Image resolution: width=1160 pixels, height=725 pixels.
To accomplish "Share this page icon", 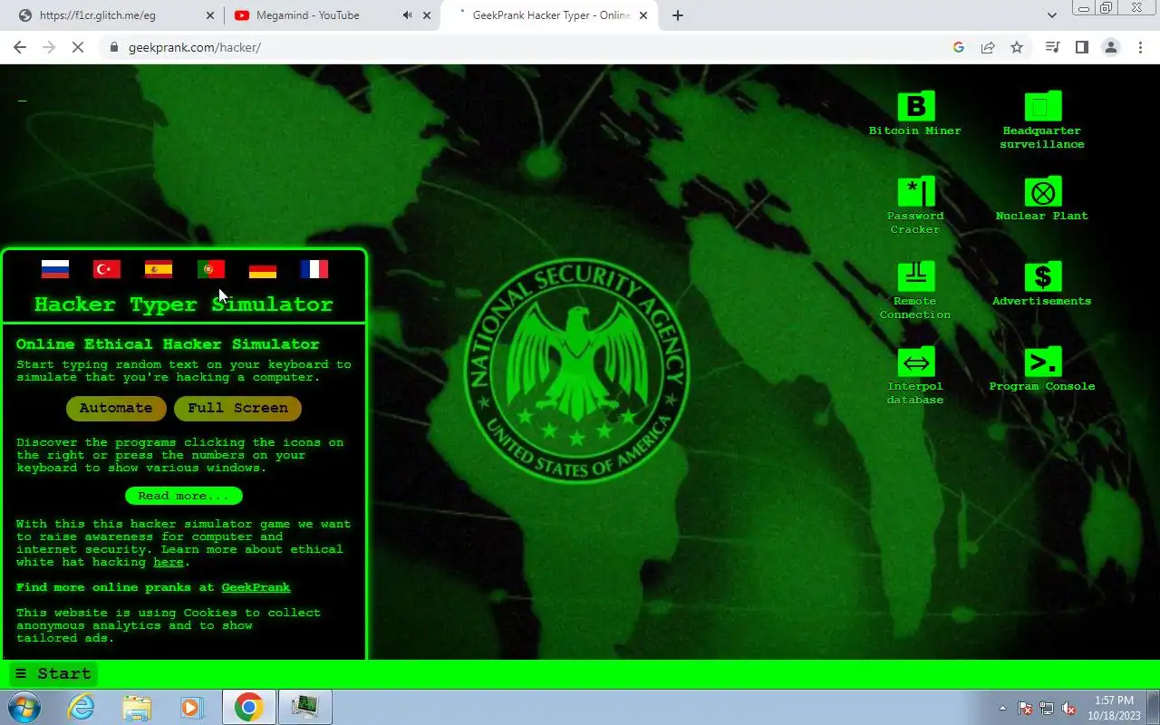I will (988, 47).
